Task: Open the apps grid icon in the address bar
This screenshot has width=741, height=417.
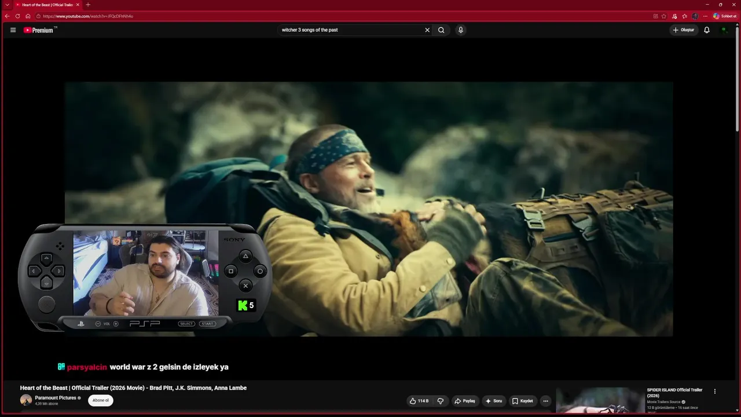Action: pyautogui.click(x=655, y=16)
